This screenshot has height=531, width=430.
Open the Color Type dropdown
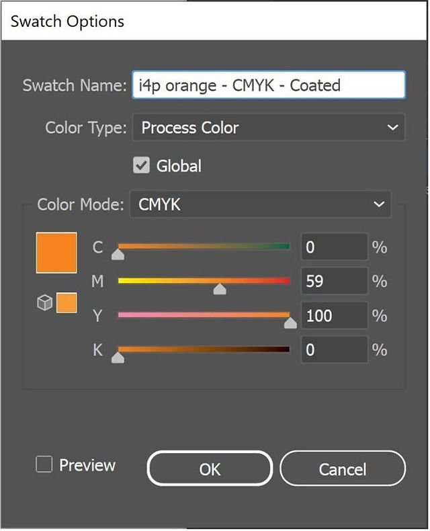[269, 127]
